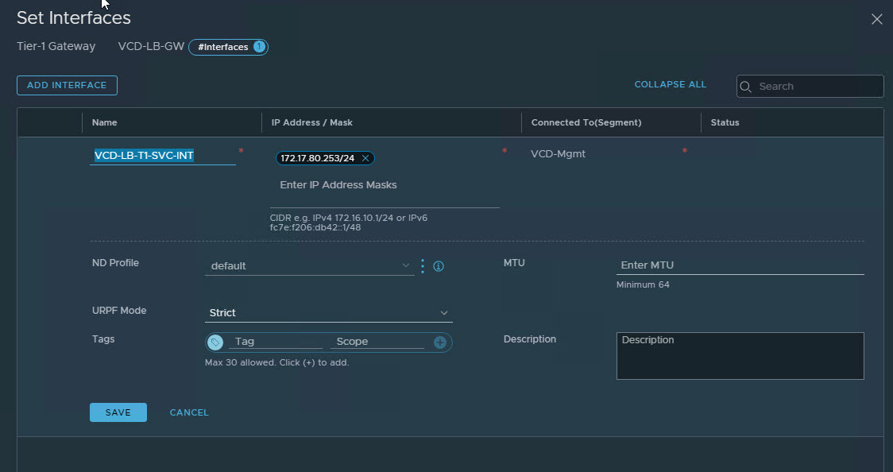Click the Enter IP Address Masks field

pos(385,185)
